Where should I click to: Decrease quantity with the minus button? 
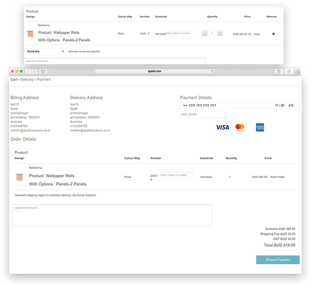[205, 33]
